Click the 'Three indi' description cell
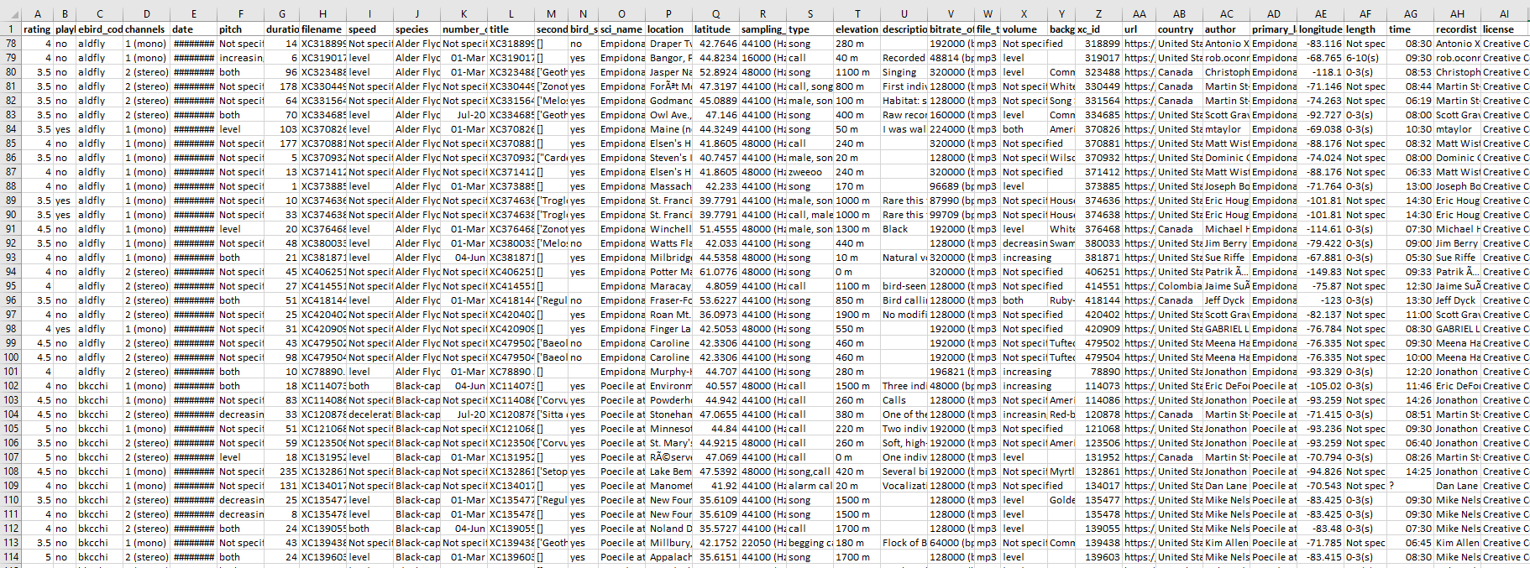Image resolution: width=1530 pixels, height=568 pixels. click(904, 386)
